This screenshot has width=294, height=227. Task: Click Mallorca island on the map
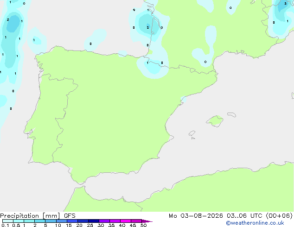click(x=215, y=121)
